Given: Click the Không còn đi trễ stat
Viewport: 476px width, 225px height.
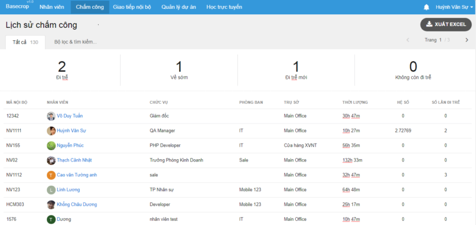Looking at the screenshot, I should (413, 71).
